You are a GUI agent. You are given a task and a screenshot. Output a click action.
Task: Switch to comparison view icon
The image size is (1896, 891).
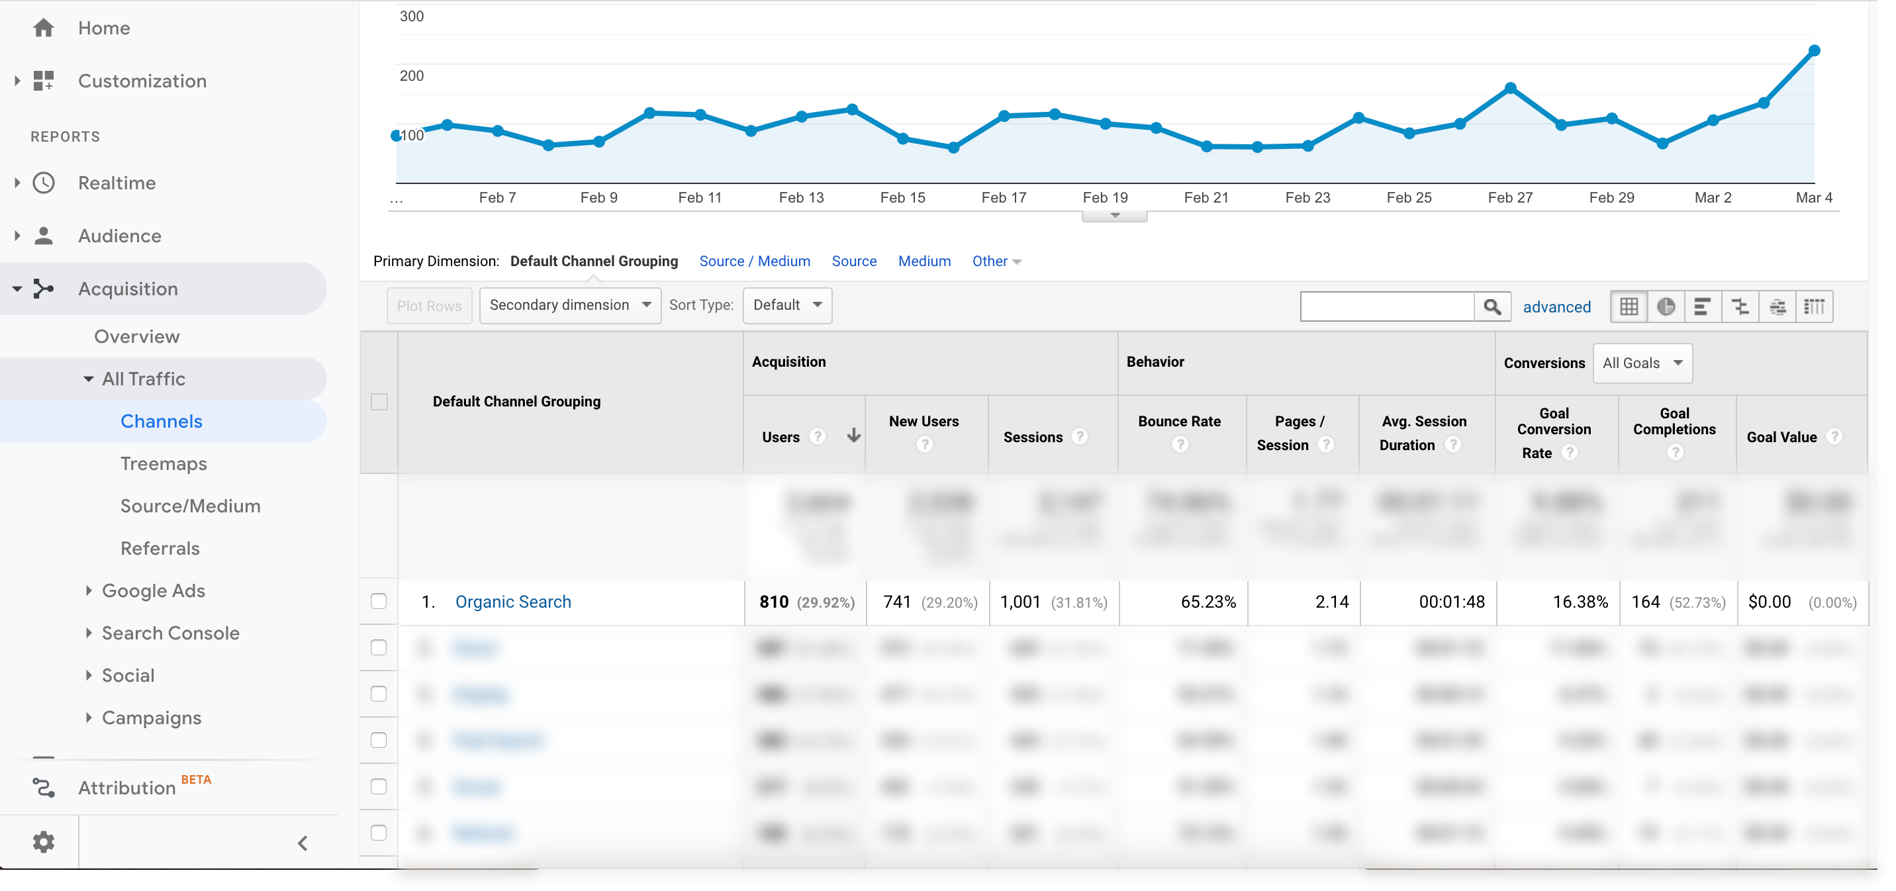click(x=1740, y=306)
